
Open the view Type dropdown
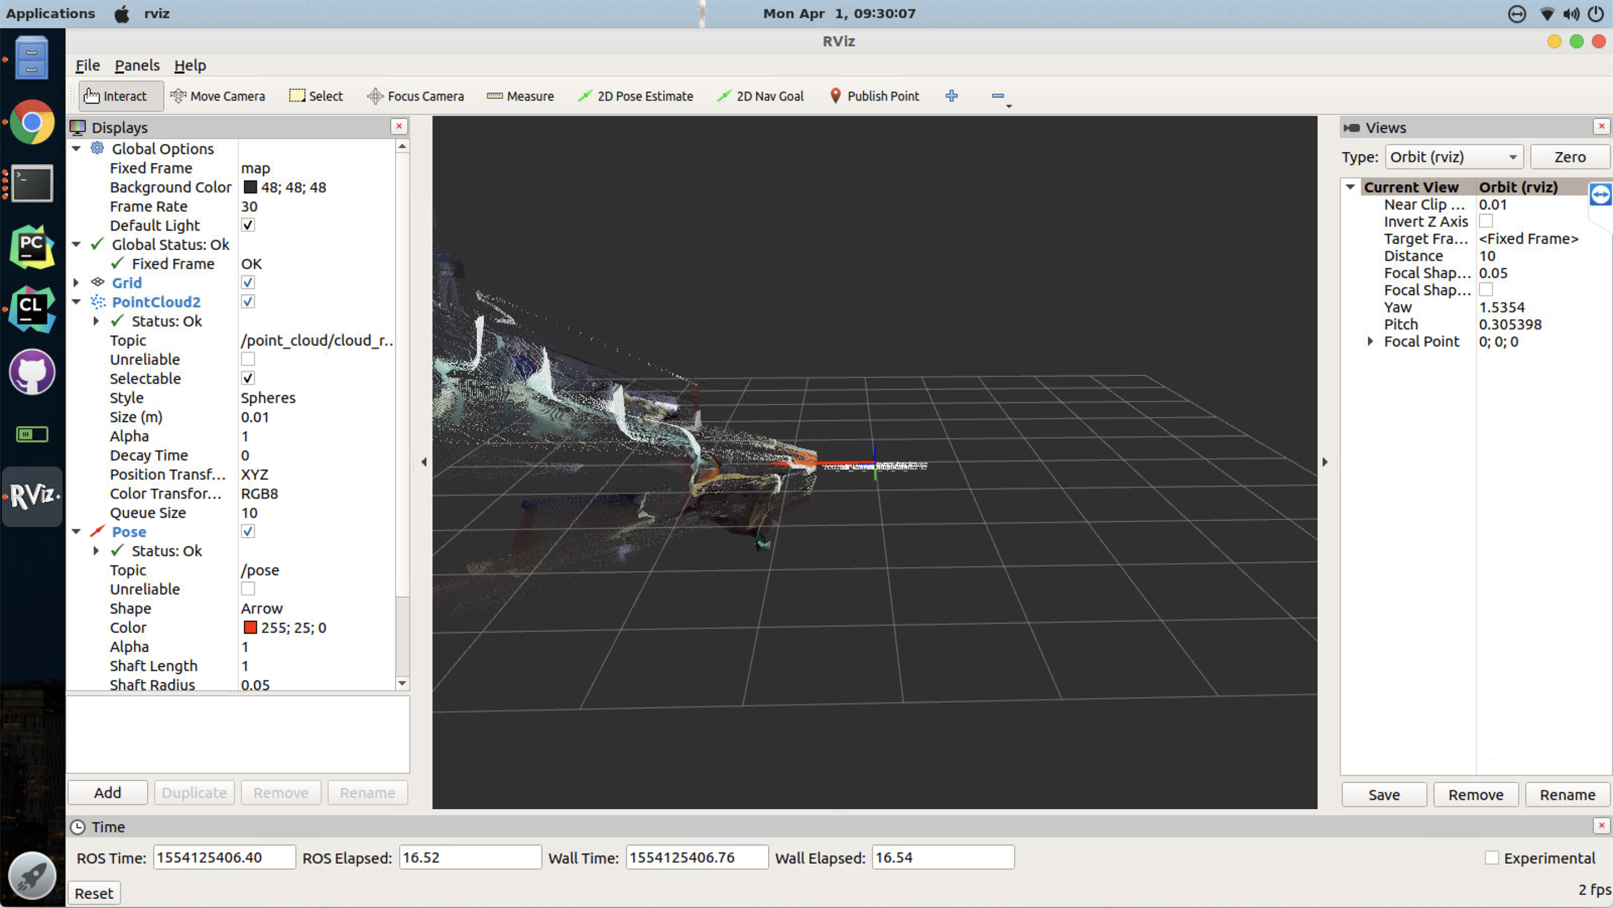pyautogui.click(x=1454, y=157)
